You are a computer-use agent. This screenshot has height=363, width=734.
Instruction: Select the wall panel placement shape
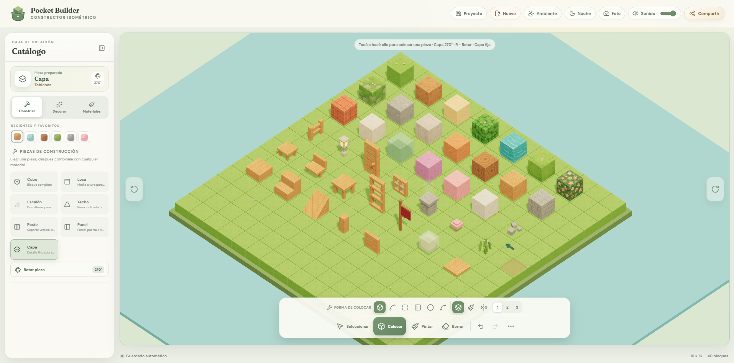click(x=418, y=307)
